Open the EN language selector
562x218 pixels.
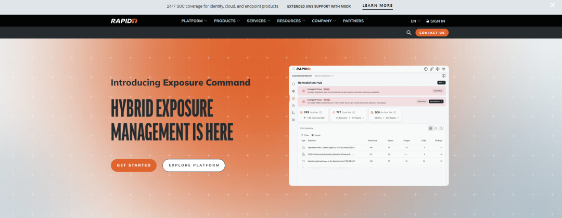tap(415, 21)
